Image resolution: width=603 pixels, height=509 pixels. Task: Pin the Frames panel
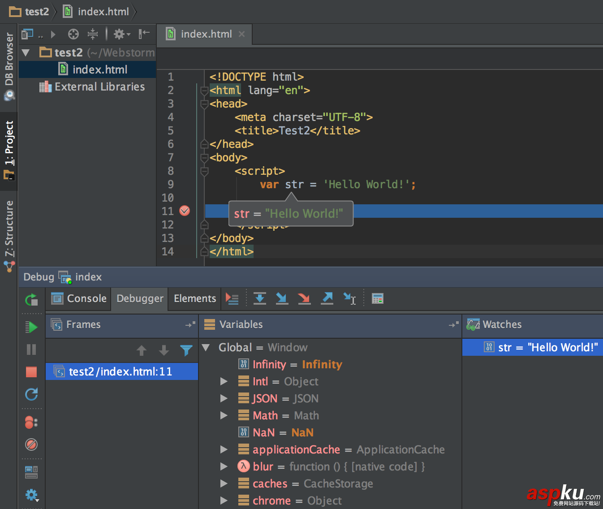click(x=190, y=324)
